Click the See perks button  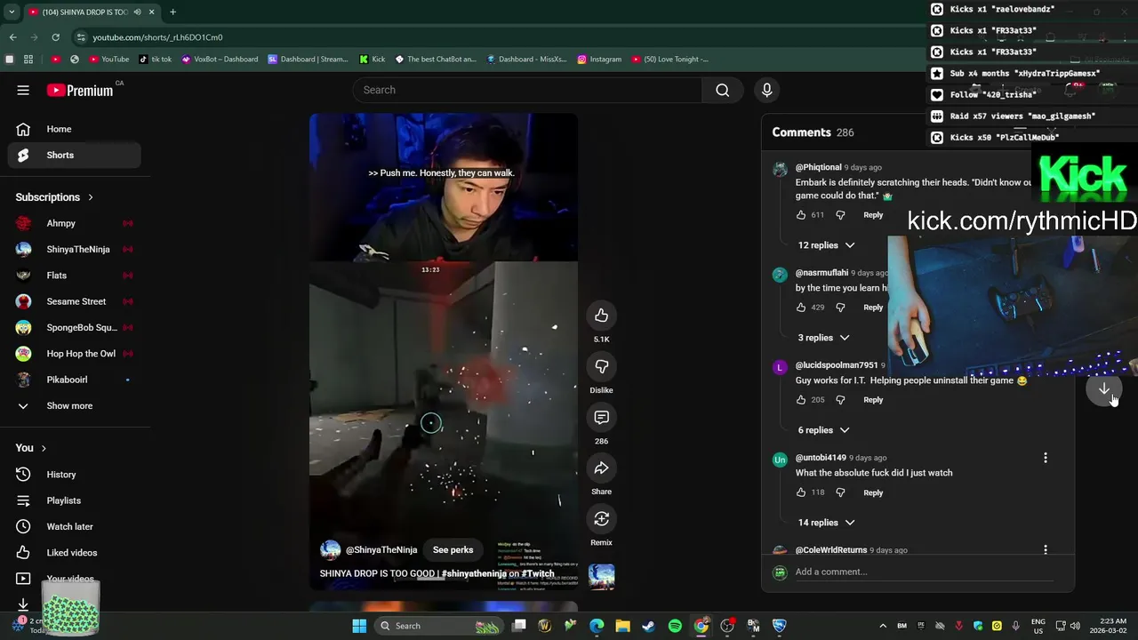[453, 550]
